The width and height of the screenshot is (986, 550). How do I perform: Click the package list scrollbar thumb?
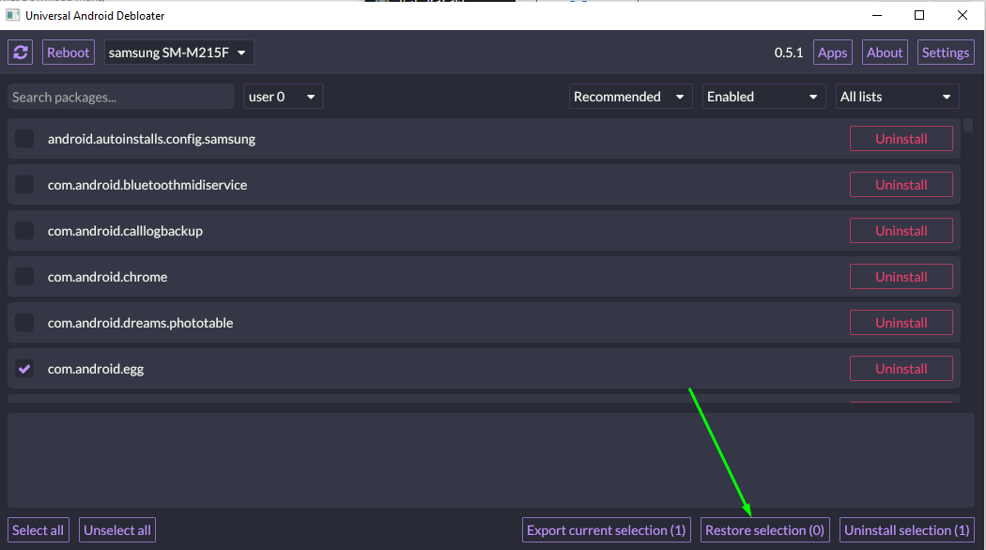pyautogui.click(x=968, y=125)
